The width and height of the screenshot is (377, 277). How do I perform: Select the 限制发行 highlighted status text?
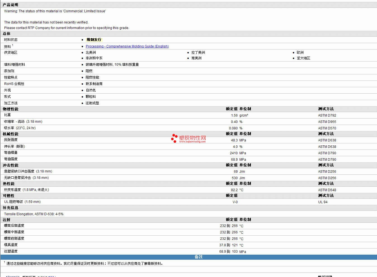pyautogui.click(x=94, y=40)
